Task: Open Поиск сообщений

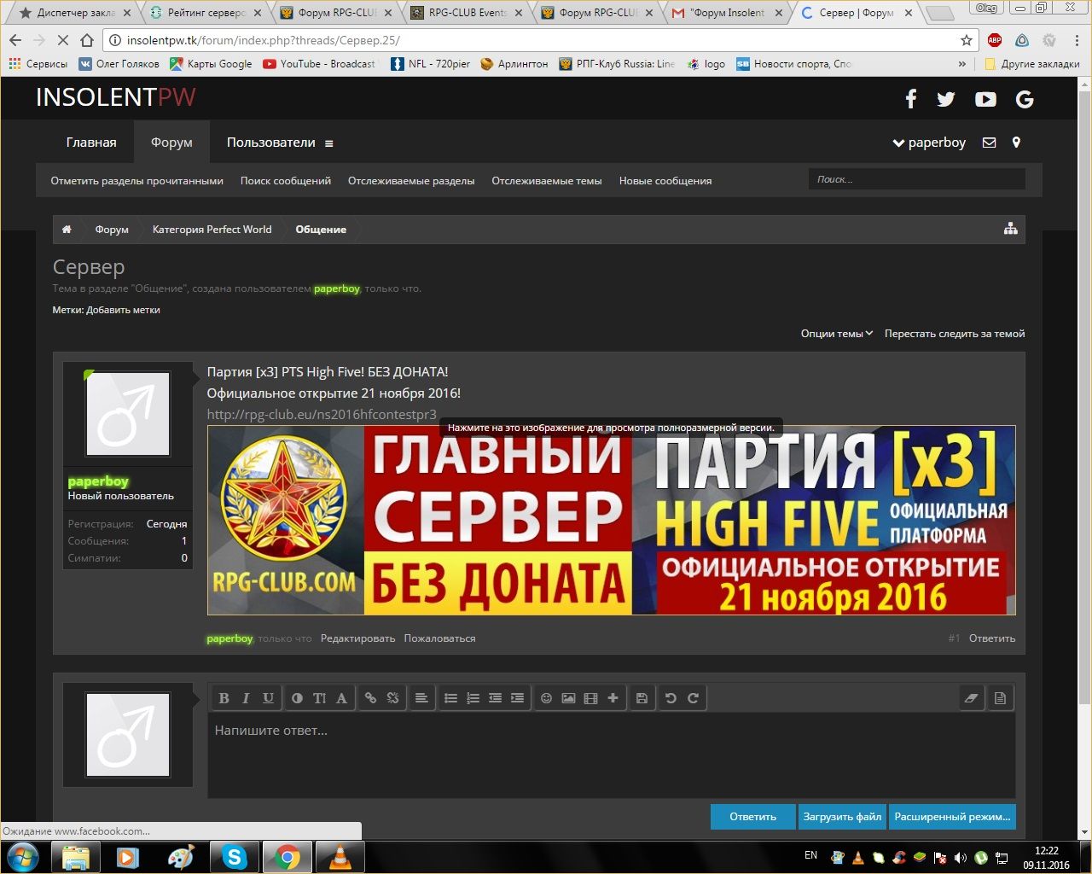Action: (x=286, y=181)
